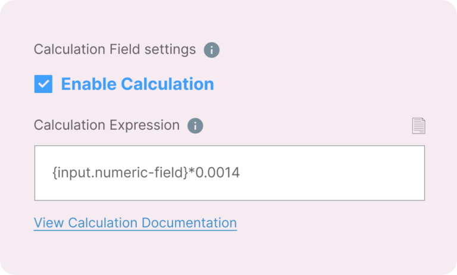Image resolution: width=457 pixels, height=275 pixels.
Task: Uncheck the Enable Calculation checkbox
Action: click(43, 85)
